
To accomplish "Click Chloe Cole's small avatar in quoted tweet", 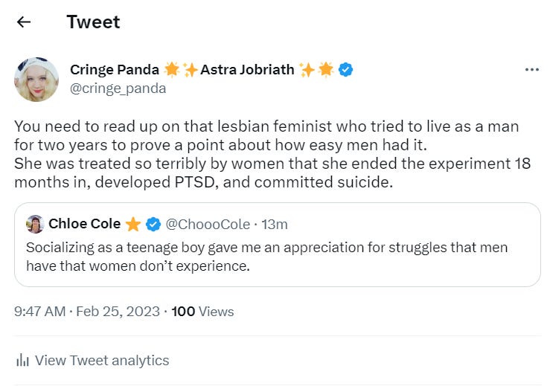I will click(x=34, y=224).
